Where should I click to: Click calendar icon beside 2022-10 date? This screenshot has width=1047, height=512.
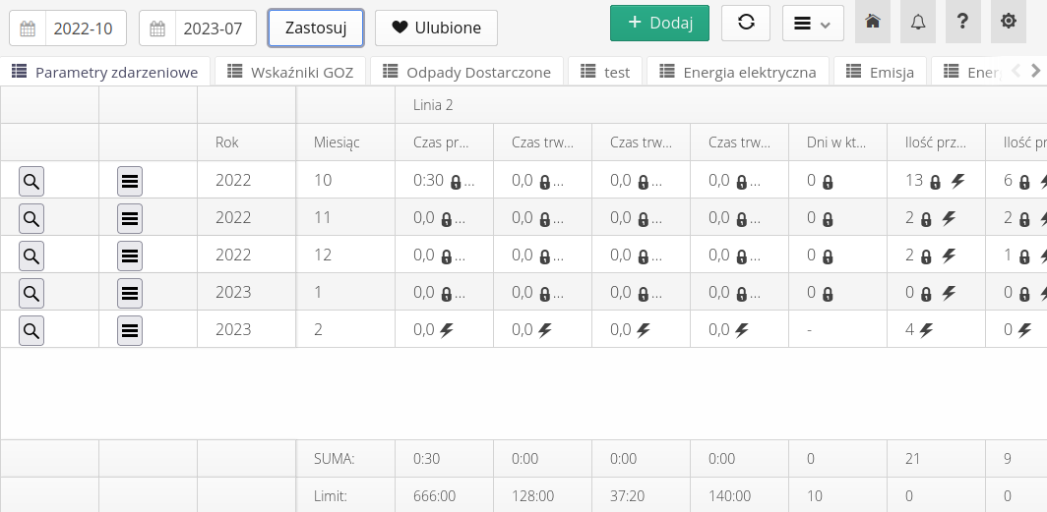pos(28,28)
